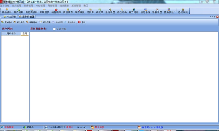Click 取消操作 in operator toolbar
Screen dimensions: 219x131
click(x=70, y=22)
